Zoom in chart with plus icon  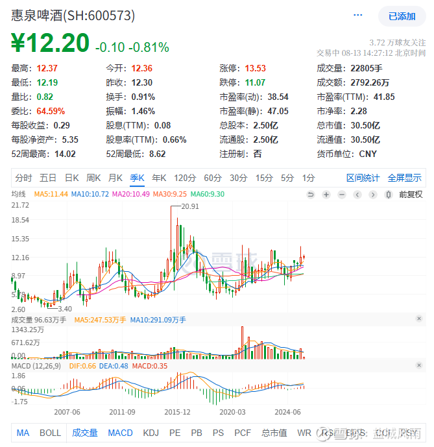coord(326,195)
